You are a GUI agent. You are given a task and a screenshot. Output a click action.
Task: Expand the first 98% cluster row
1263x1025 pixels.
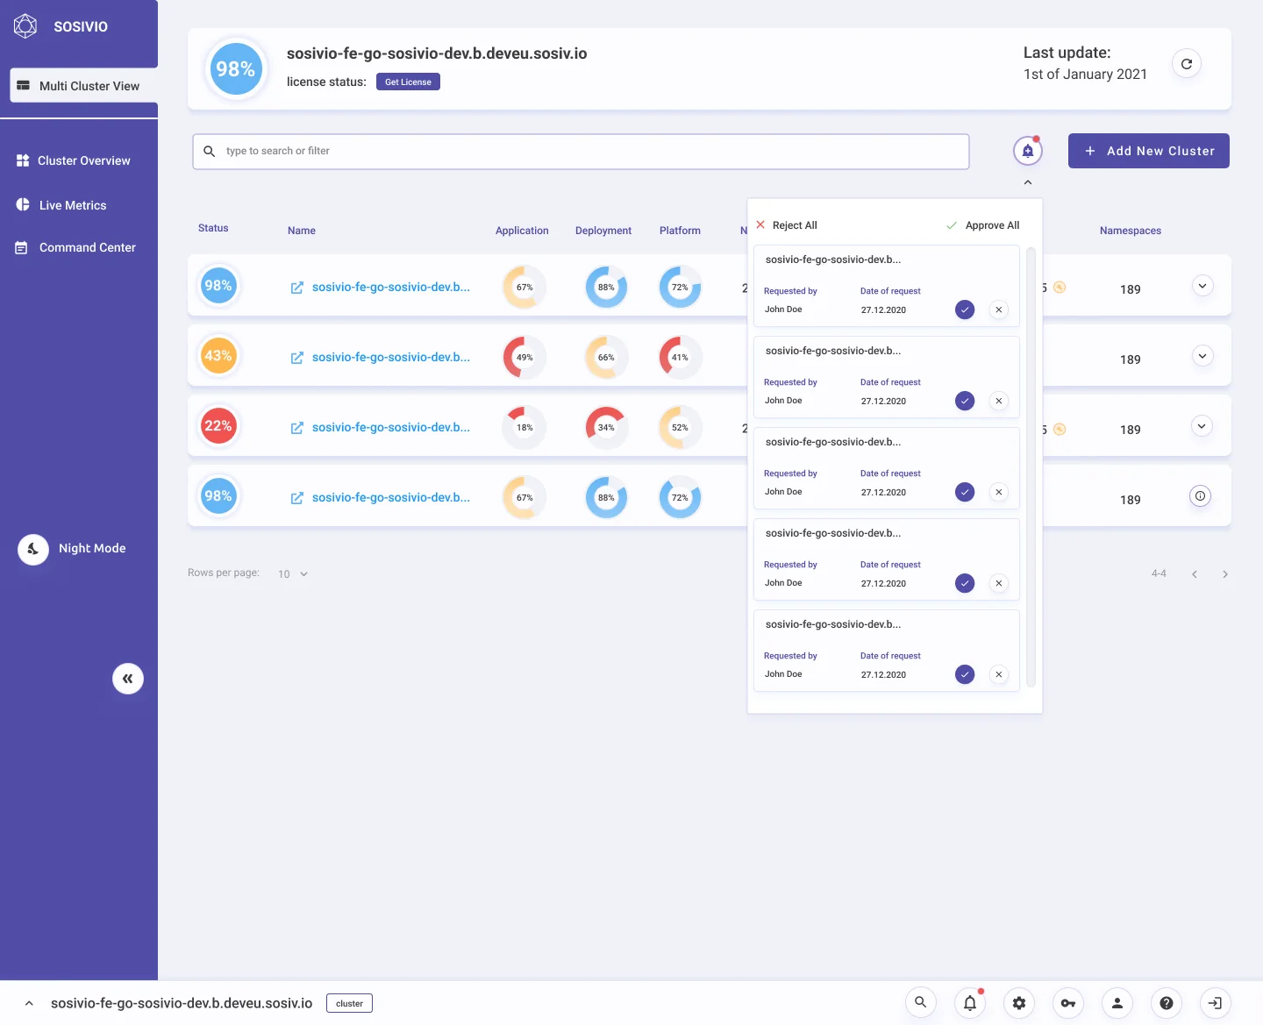[x=1202, y=286]
